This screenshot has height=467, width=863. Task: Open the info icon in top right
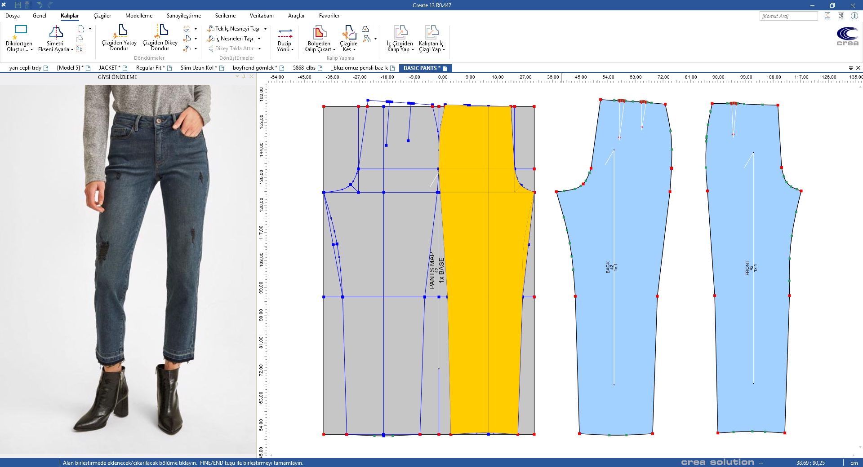tap(854, 16)
